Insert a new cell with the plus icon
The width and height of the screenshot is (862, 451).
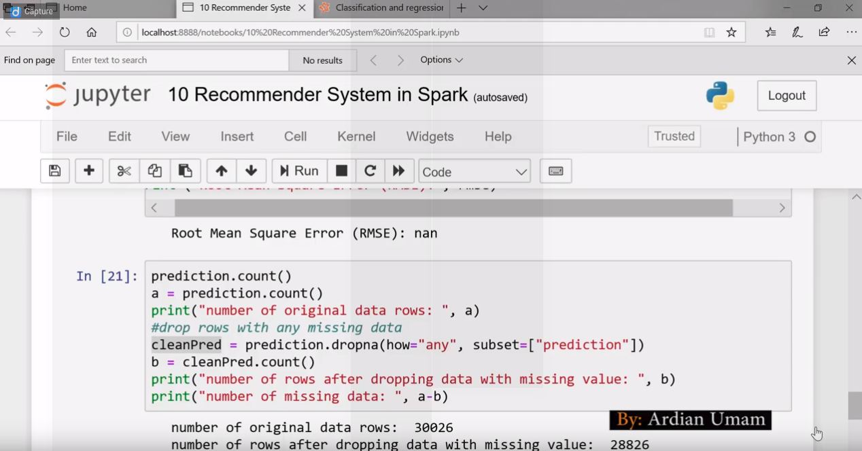88,170
